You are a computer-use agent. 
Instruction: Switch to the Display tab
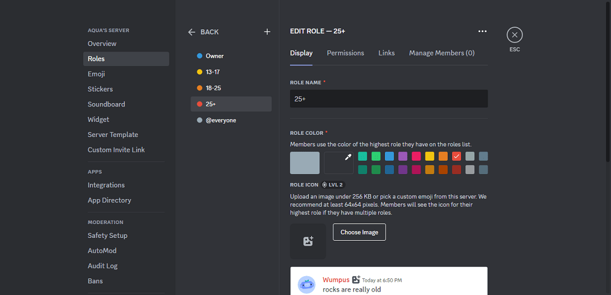pyautogui.click(x=301, y=53)
